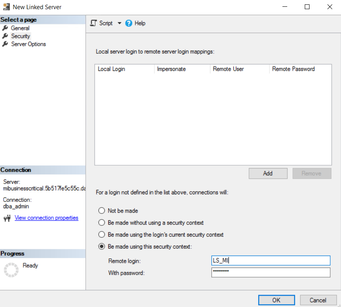Click the blue Help question mark icon
341x307 pixels.
129,23
